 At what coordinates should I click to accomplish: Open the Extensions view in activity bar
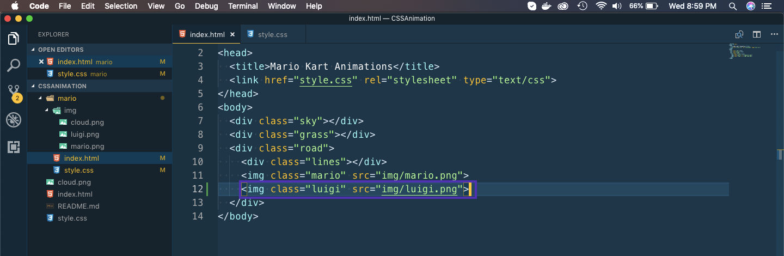(14, 147)
